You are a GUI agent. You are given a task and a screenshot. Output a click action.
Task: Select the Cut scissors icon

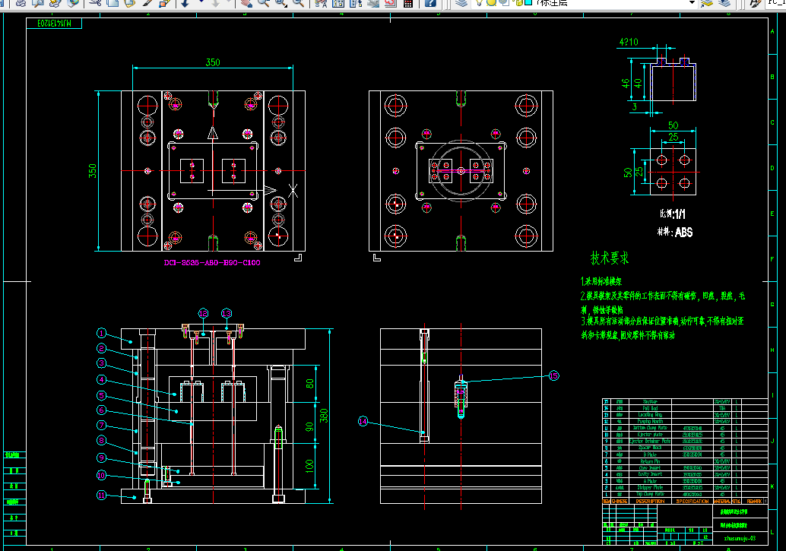click(x=95, y=3)
